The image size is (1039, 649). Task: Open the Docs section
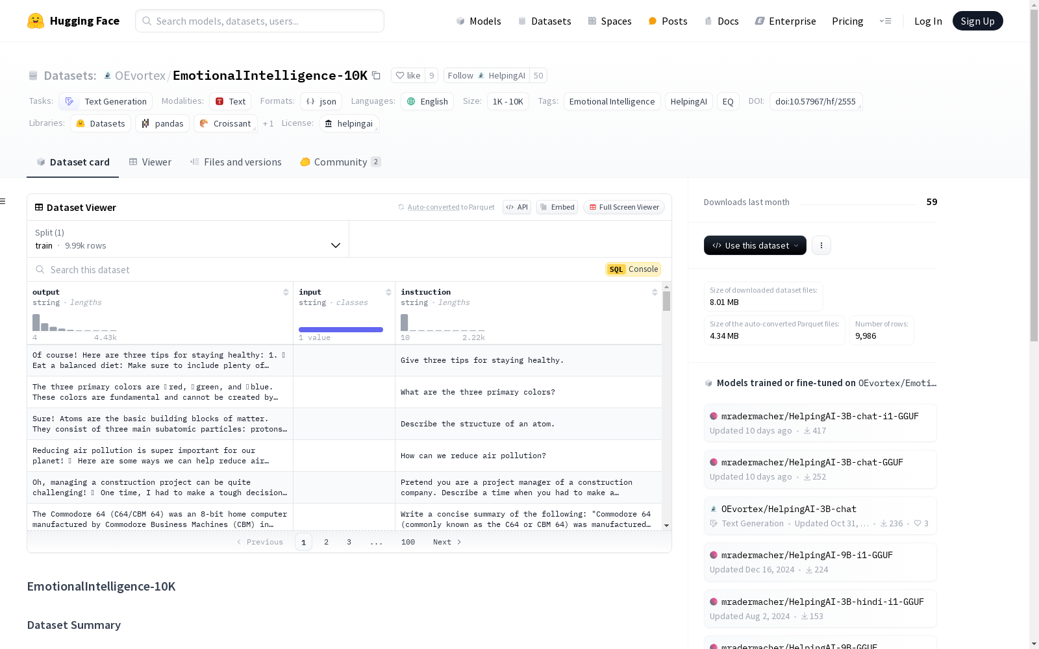tap(721, 21)
